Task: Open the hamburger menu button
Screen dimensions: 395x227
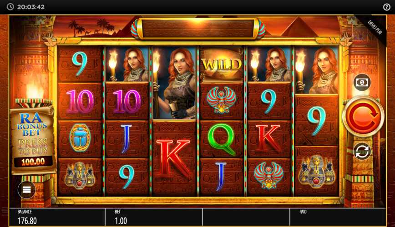Action: click(27, 190)
